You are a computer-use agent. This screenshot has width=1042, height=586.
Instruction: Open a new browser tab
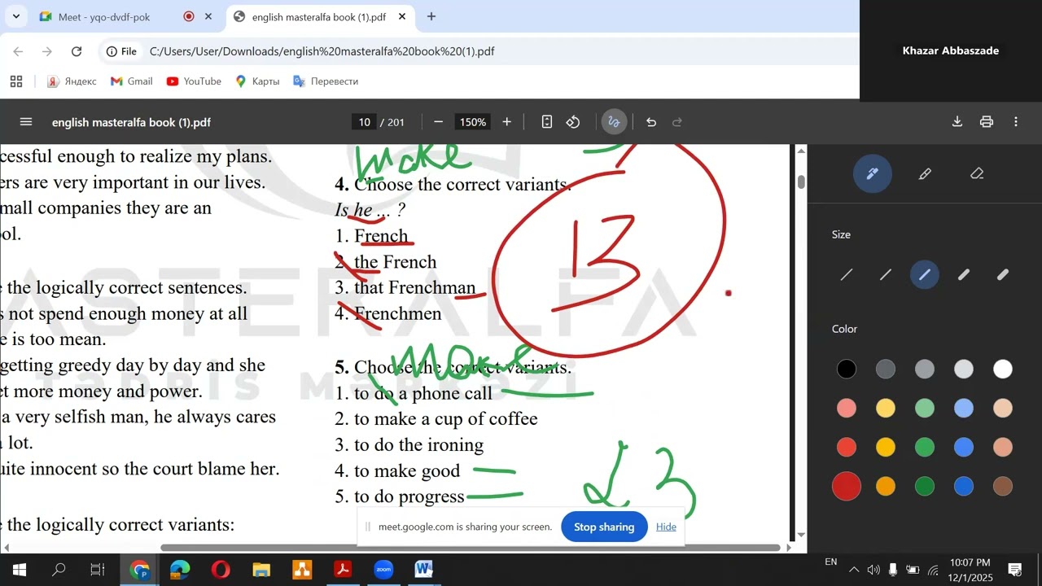[431, 16]
